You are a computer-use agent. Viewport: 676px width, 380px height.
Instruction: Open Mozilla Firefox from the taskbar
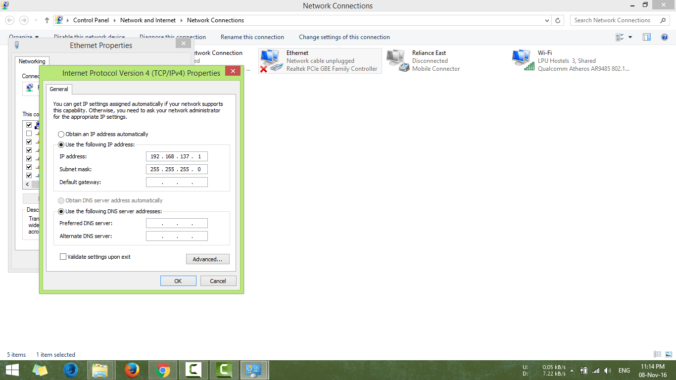(132, 370)
